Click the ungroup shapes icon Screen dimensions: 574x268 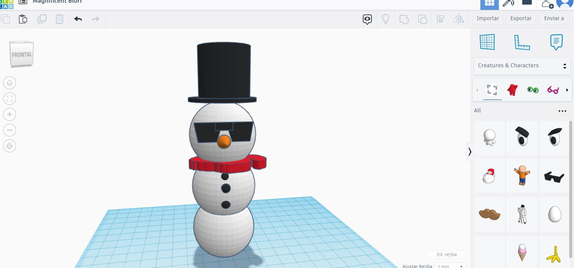(x=423, y=19)
